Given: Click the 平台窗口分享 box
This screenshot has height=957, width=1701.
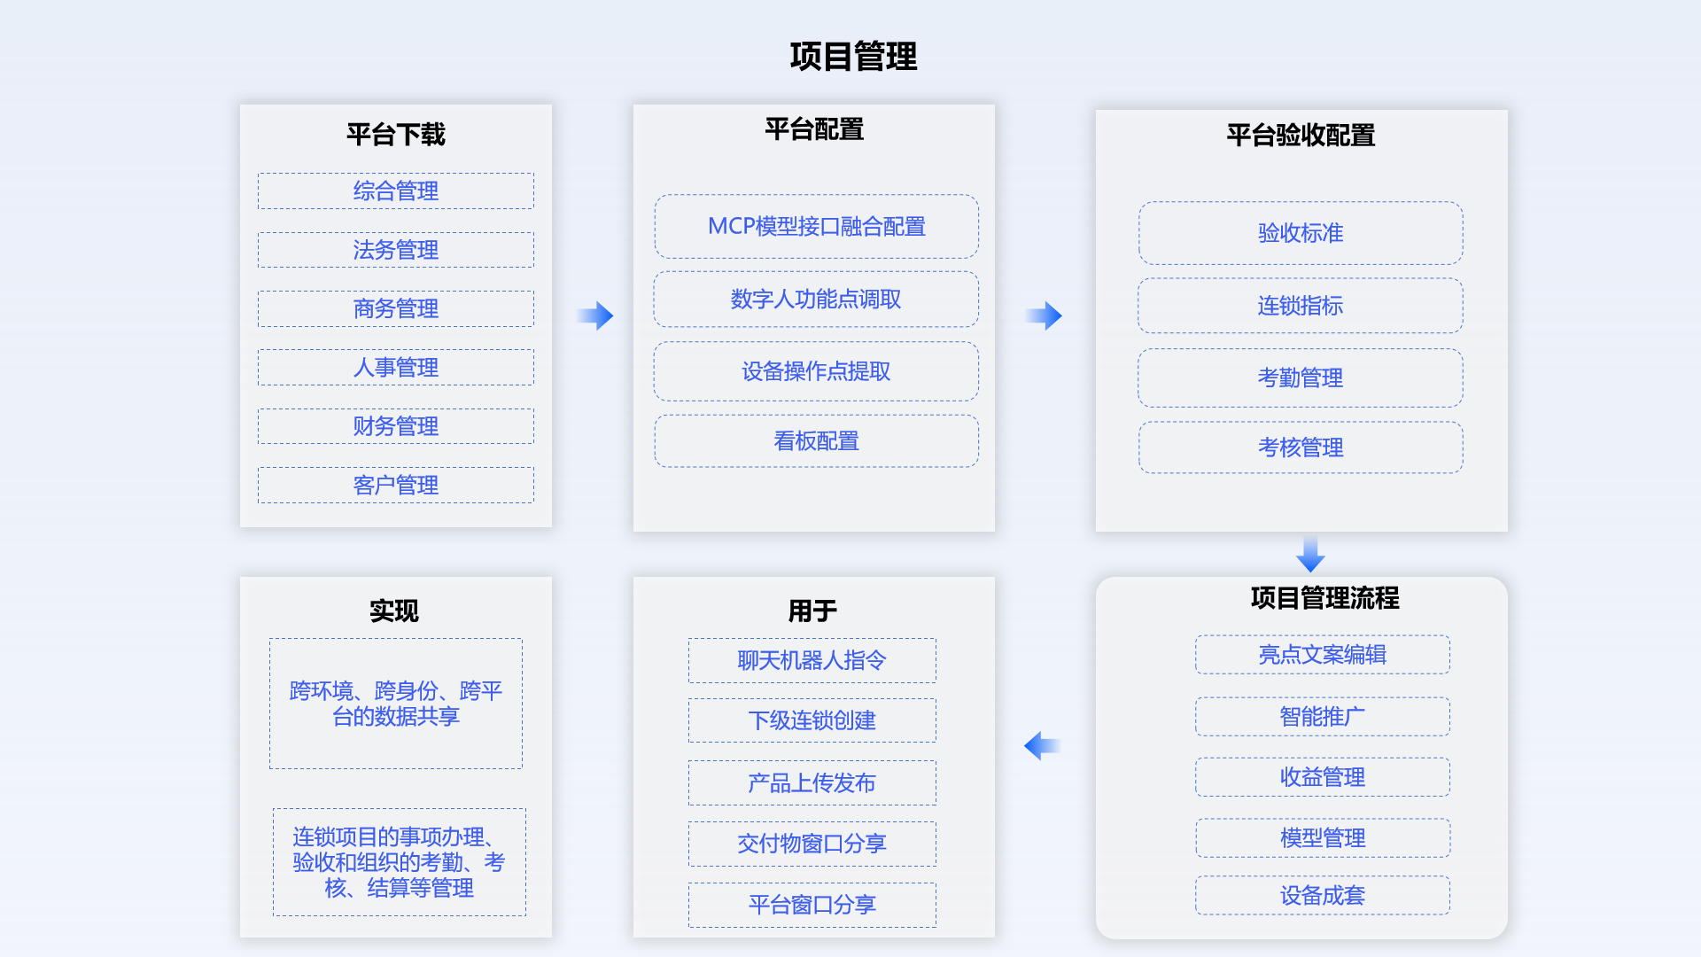Looking at the screenshot, I should pos(812,905).
